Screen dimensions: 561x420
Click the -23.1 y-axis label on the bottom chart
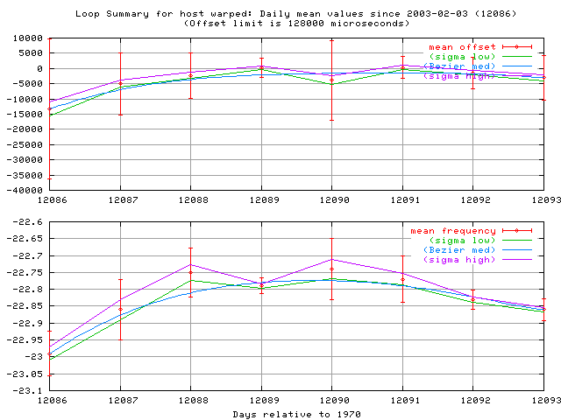pyautogui.click(x=30, y=390)
